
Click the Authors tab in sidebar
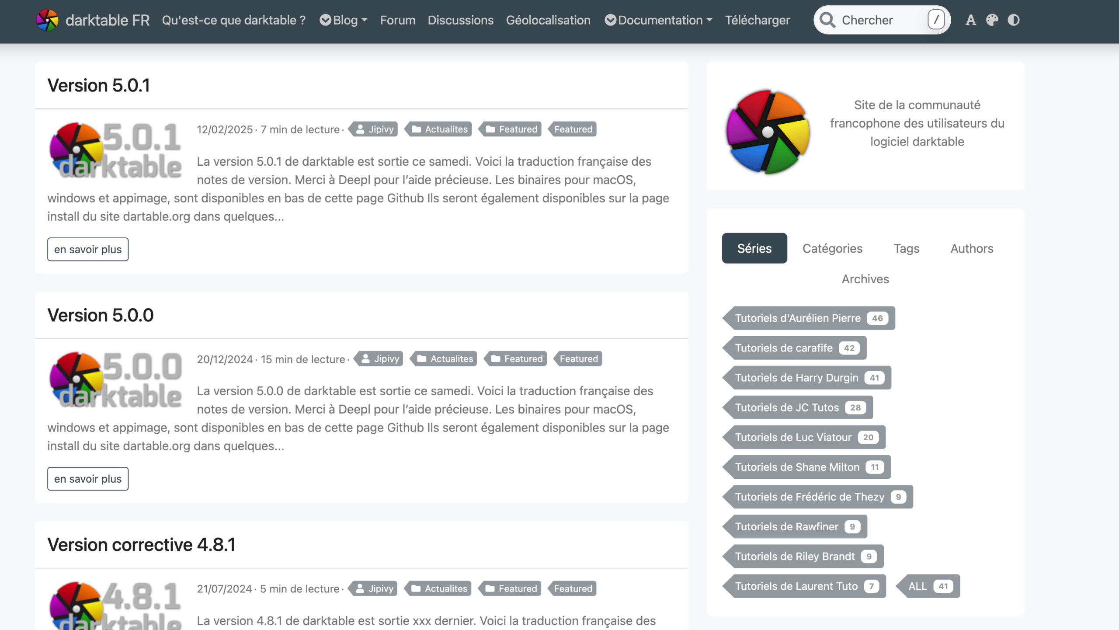(971, 248)
